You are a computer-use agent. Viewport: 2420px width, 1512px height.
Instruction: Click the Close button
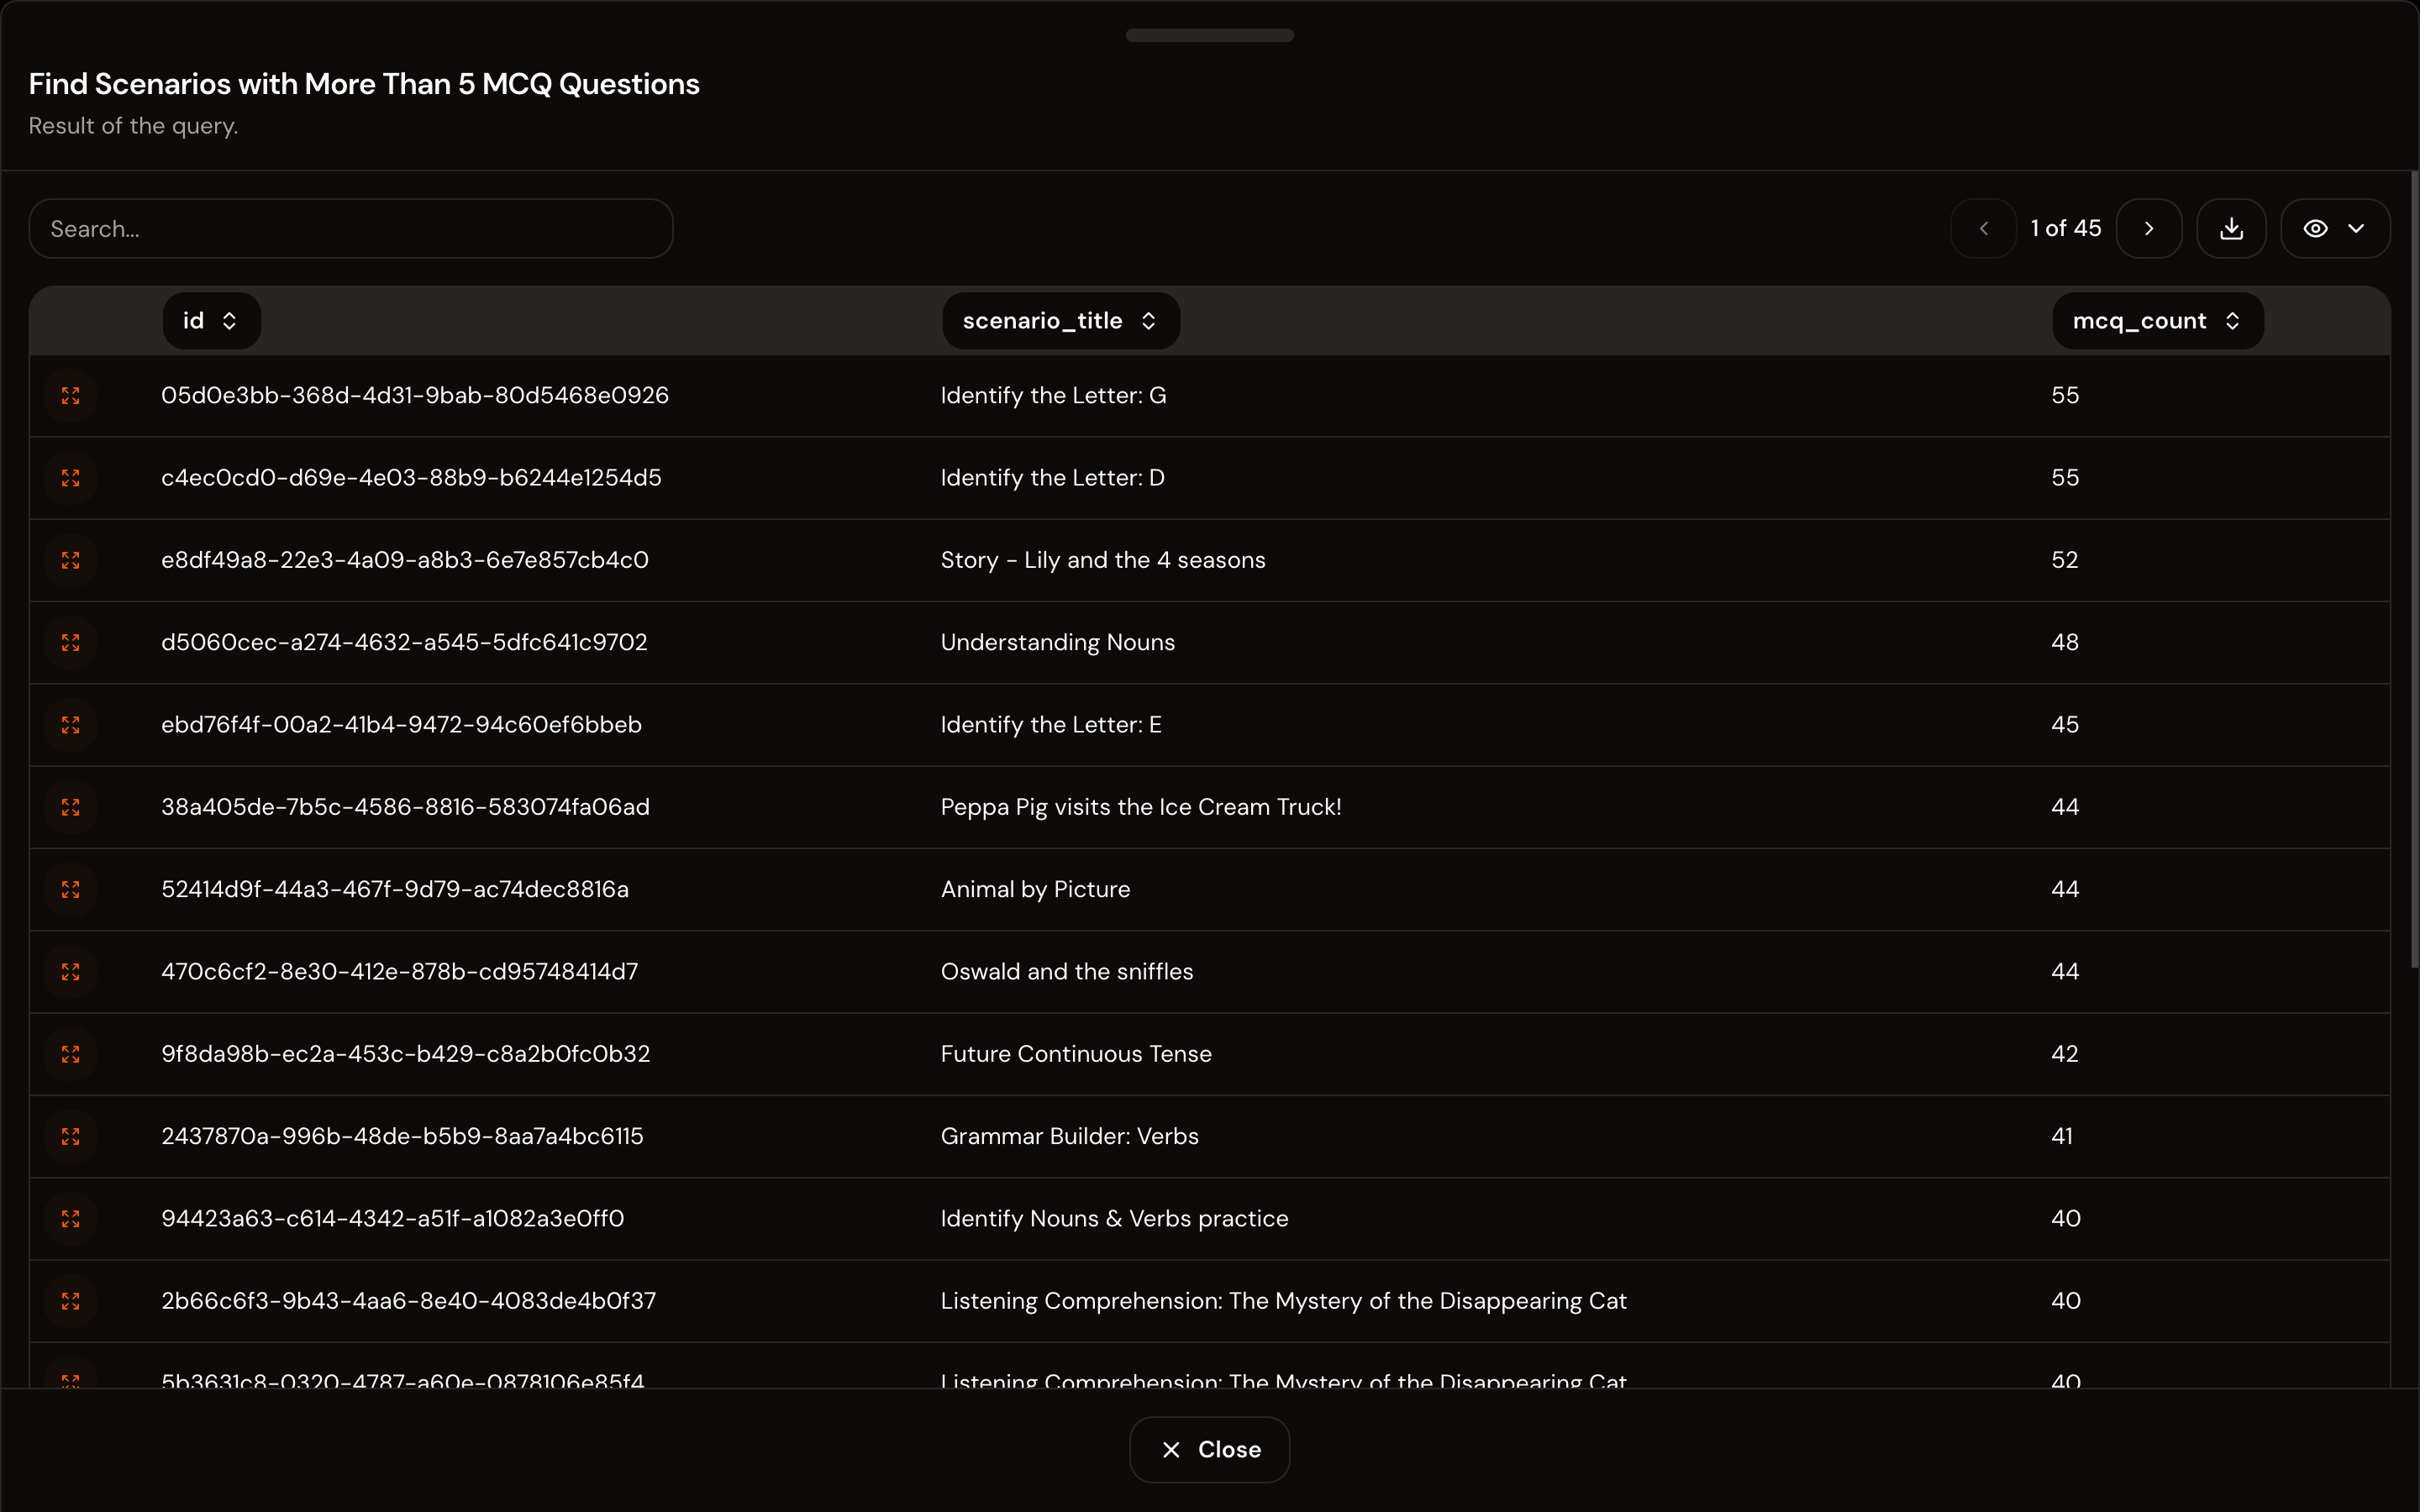1209,1450
